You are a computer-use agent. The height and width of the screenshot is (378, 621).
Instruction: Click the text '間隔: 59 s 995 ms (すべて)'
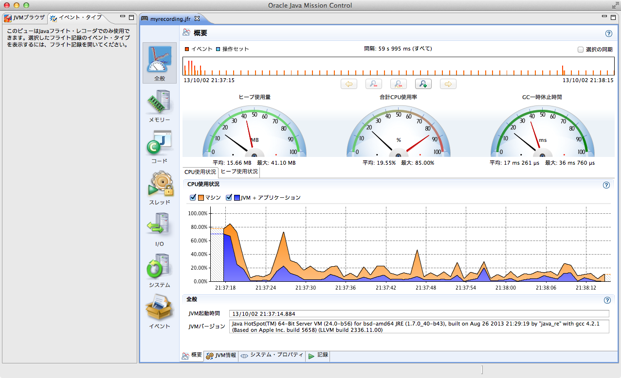tap(398, 49)
